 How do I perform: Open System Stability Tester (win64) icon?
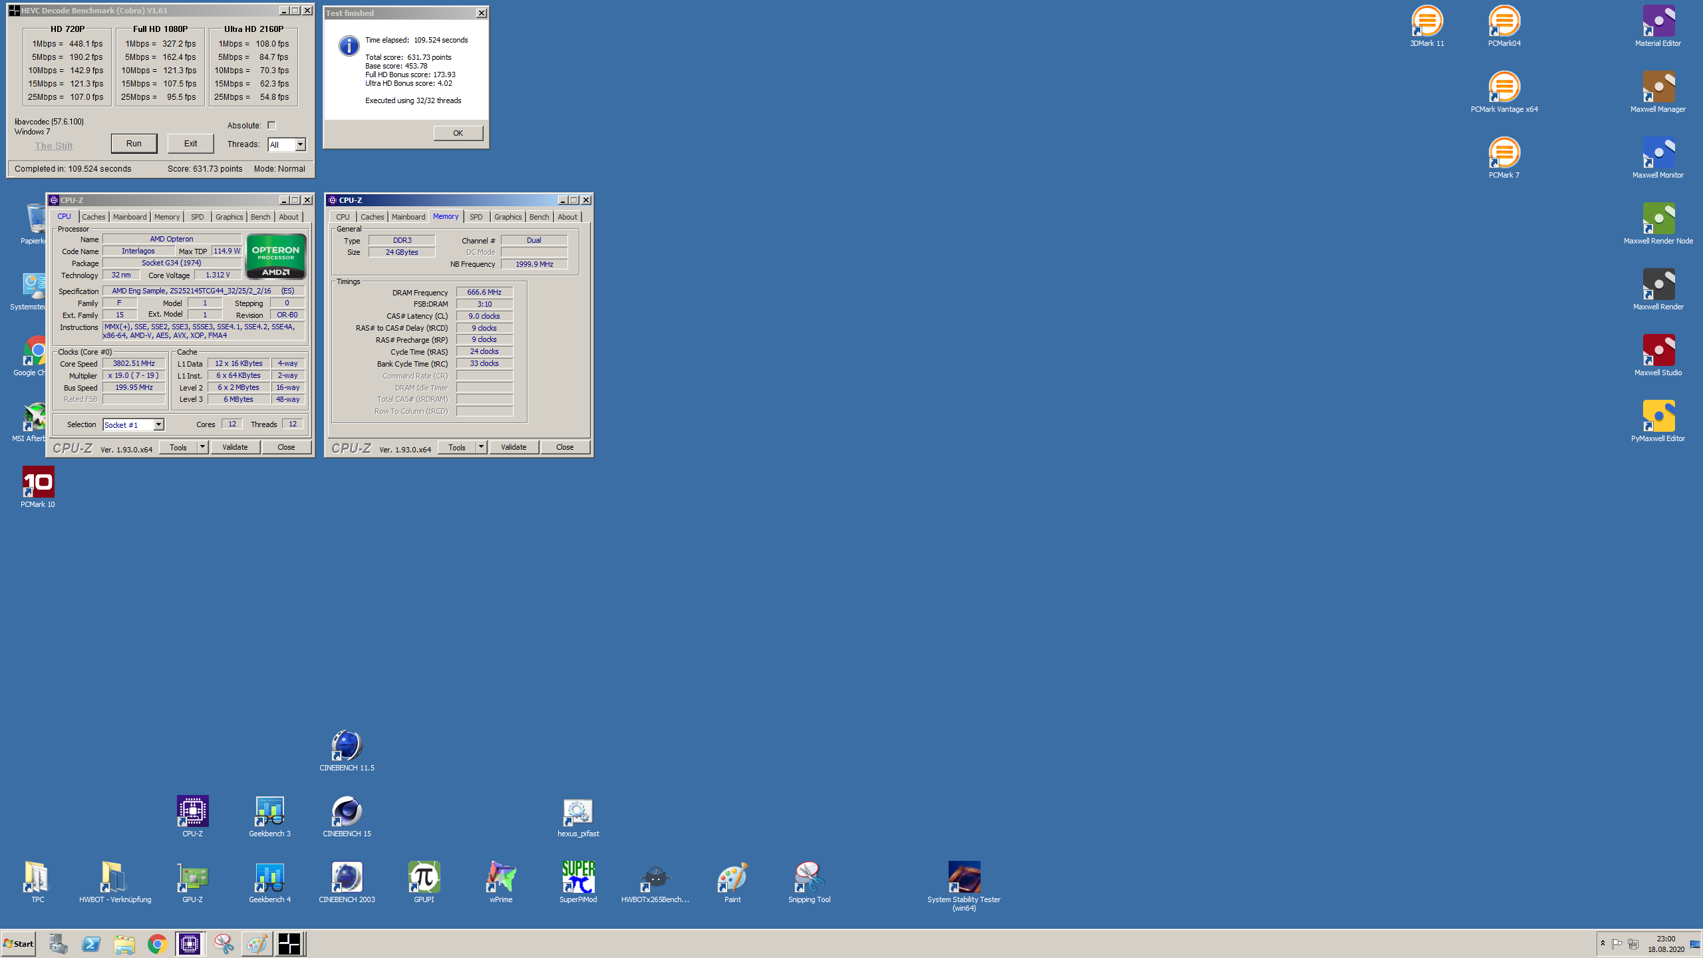tap(964, 886)
